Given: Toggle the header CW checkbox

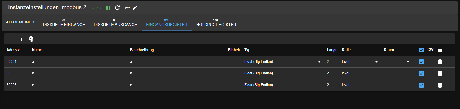Looking at the screenshot, I should click(x=422, y=50).
